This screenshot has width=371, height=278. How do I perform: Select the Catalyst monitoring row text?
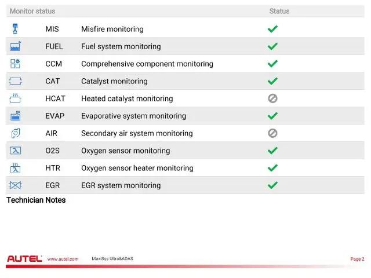114,81
